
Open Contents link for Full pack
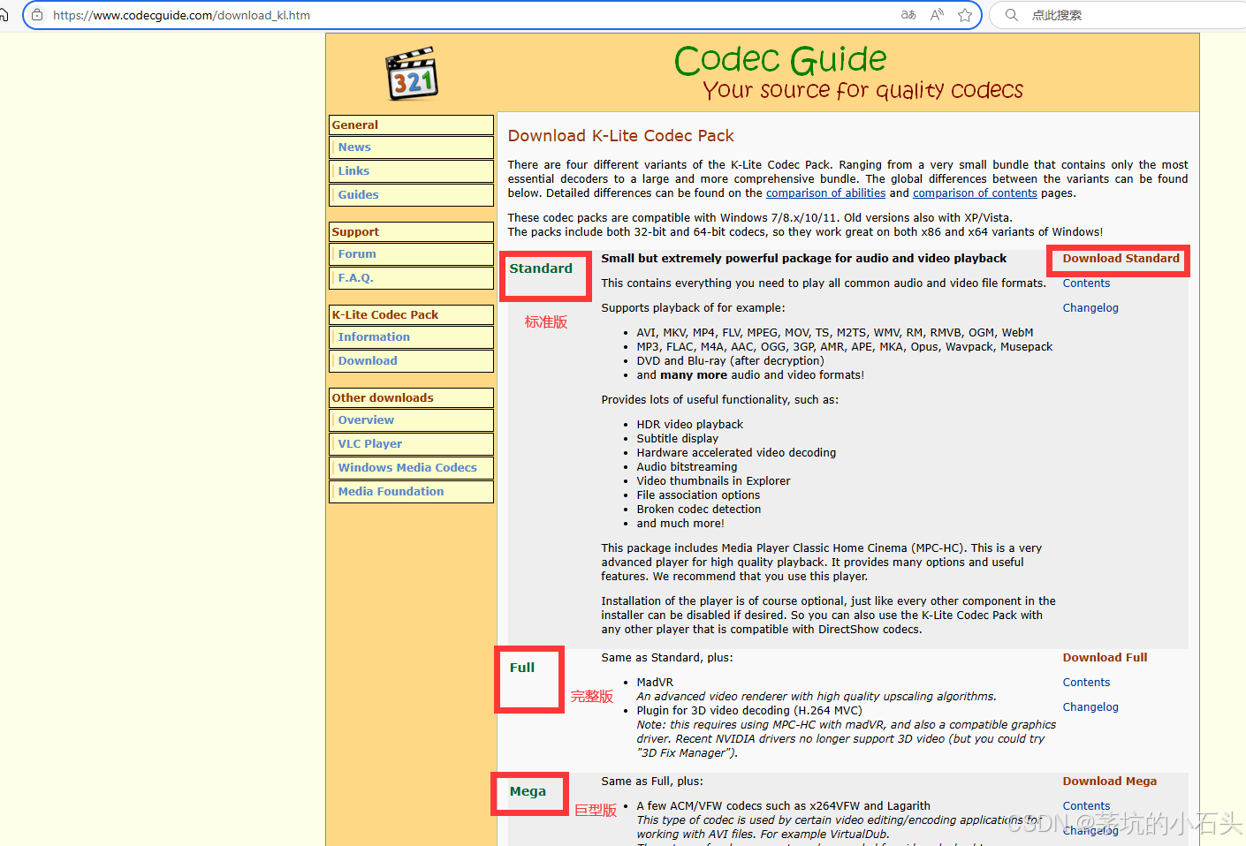pos(1086,683)
